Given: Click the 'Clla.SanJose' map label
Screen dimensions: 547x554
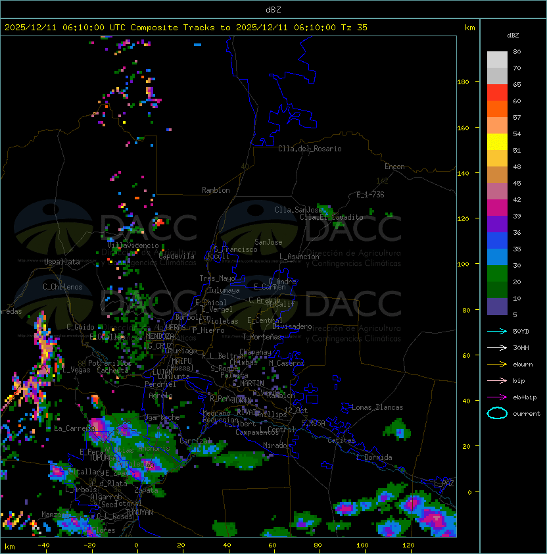Looking at the screenshot, I should tap(297, 210).
